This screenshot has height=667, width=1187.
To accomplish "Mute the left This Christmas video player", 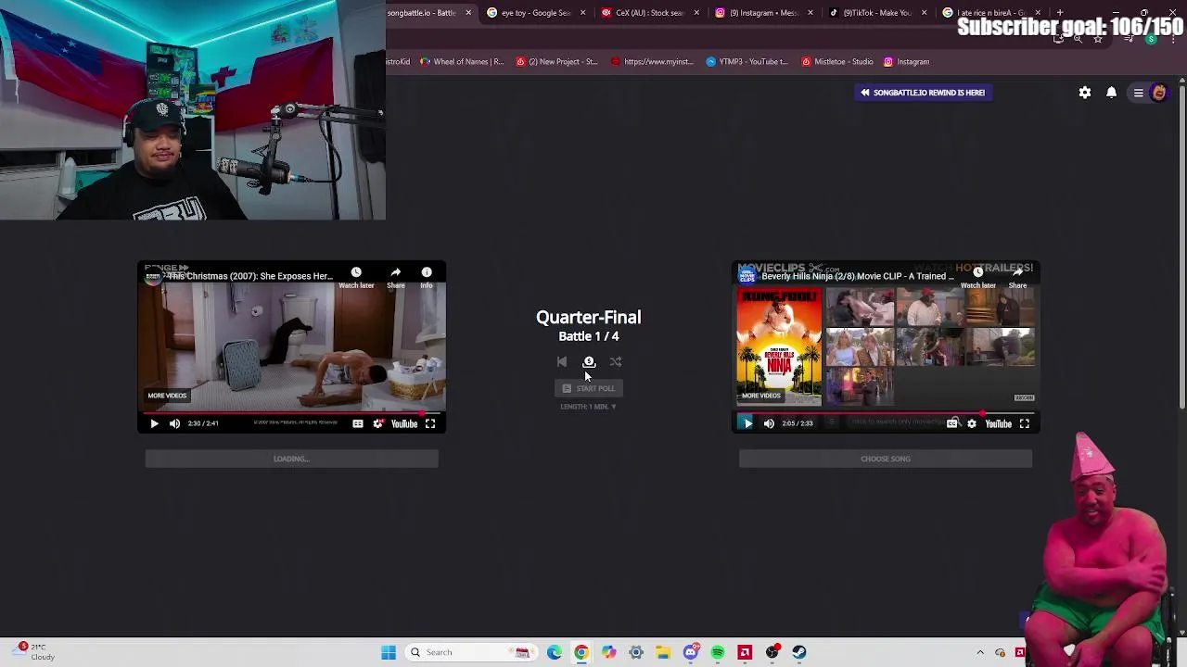I will click(x=174, y=423).
